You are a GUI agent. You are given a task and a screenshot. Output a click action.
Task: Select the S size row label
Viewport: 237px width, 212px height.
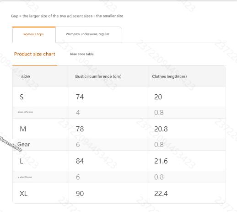[22, 97]
